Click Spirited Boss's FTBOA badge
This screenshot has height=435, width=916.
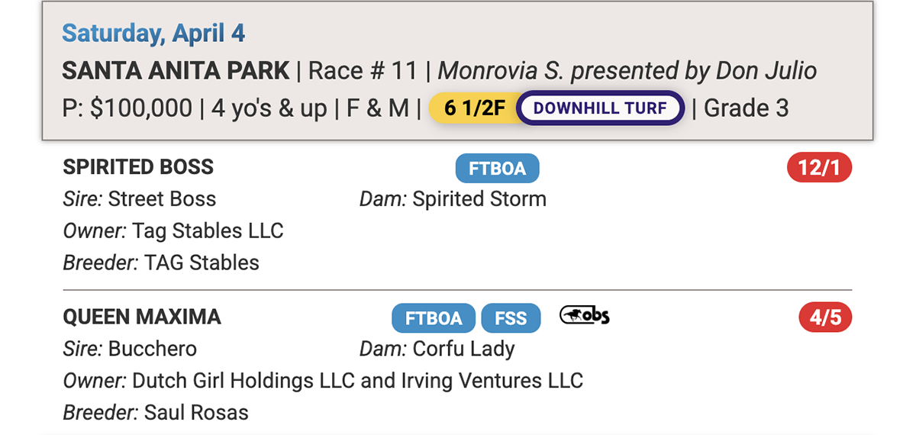coord(497,169)
